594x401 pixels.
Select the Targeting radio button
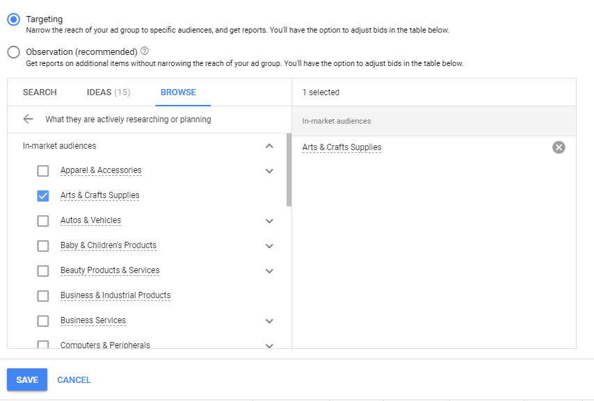point(13,20)
